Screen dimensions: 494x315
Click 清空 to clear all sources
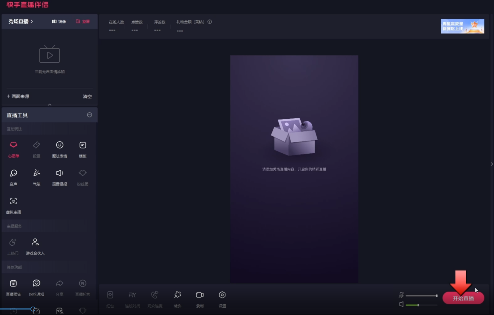tap(87, 96)
